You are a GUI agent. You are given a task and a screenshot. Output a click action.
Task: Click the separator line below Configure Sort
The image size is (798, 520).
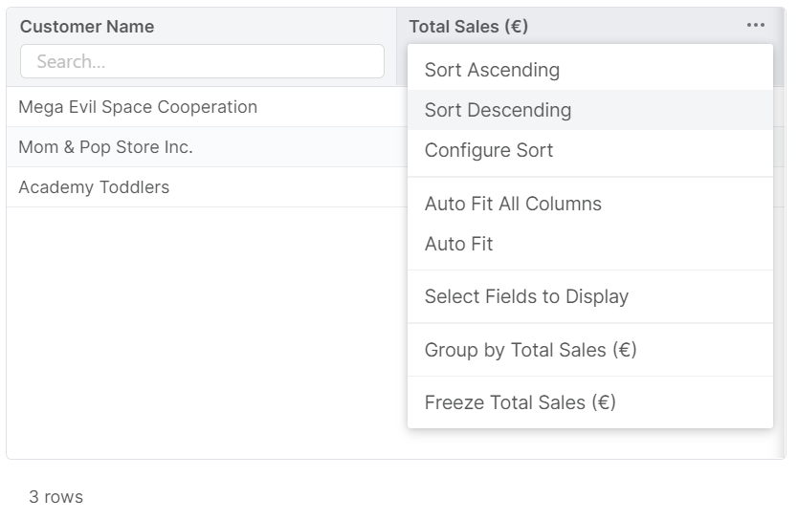(589, 177)
